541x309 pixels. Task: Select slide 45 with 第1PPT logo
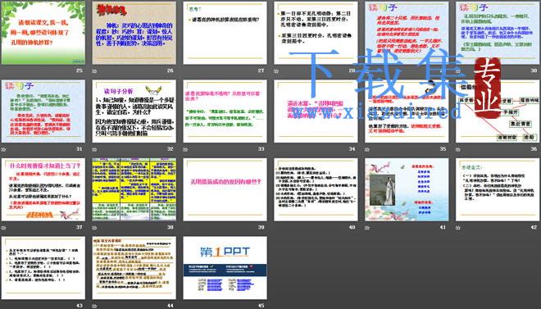click(225, 268)
